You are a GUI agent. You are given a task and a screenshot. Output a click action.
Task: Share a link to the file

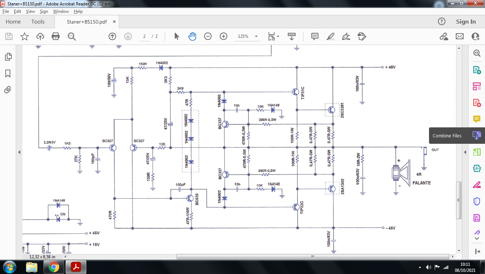click(x=444, y=36)
